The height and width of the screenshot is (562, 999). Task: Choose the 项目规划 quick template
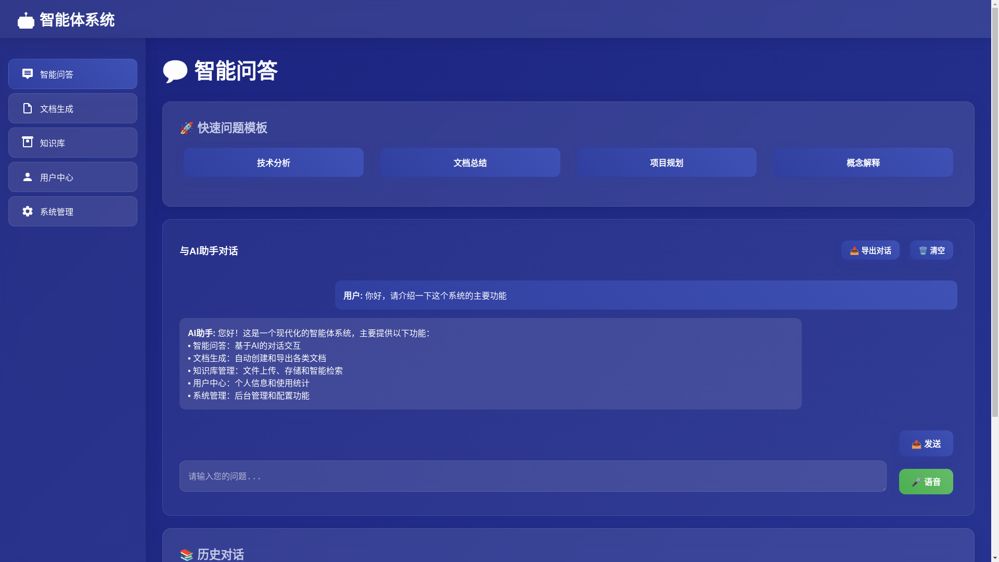pos(667,162)
